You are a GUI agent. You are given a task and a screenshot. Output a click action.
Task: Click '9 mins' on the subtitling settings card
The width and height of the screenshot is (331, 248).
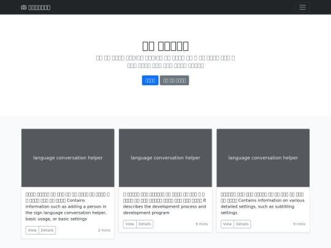[x=299, y=224]
